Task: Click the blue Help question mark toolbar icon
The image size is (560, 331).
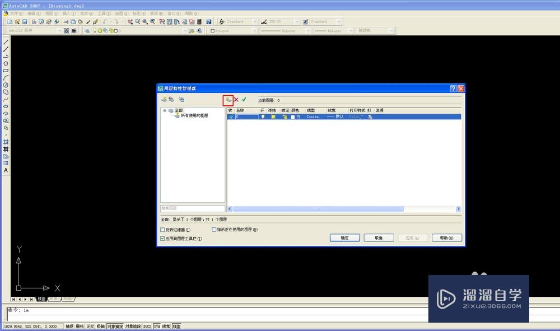Action: click(x=208, y=22)
